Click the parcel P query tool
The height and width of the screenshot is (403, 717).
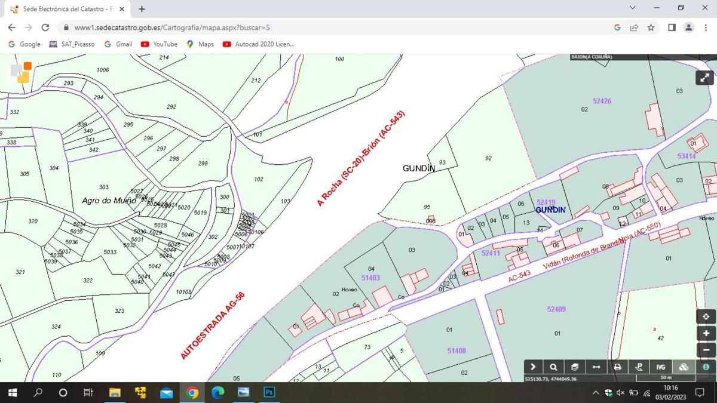tap(639, 367)
